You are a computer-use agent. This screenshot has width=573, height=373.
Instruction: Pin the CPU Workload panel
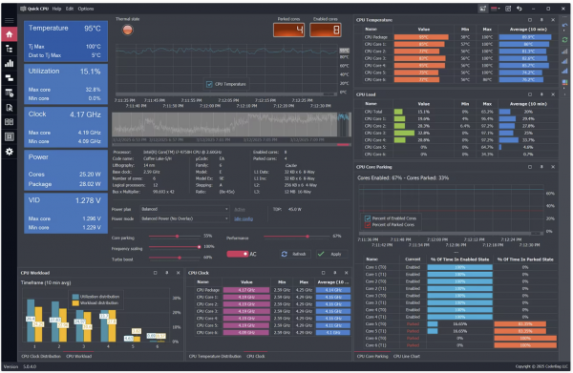(166, 273)
